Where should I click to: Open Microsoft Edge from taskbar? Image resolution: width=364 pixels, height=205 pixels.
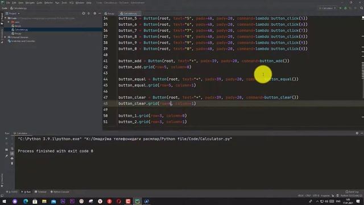[x=26, y=201]
